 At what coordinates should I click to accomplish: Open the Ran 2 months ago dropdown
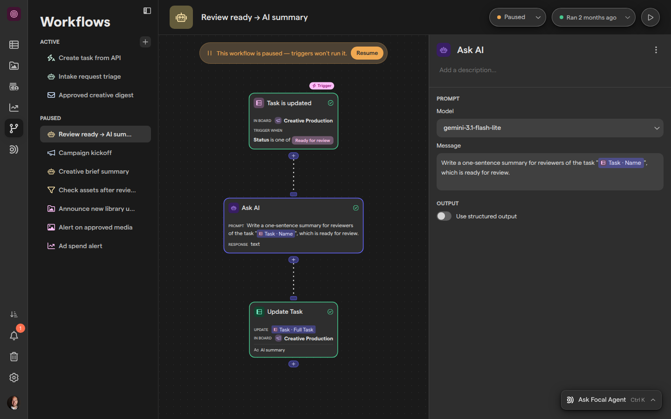594,17
